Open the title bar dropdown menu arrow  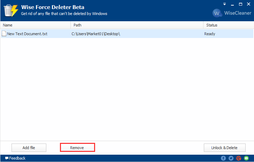click(x=224, y=4)
